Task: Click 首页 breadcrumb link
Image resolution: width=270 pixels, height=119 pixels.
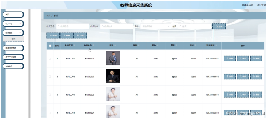Action: point(48,16)
